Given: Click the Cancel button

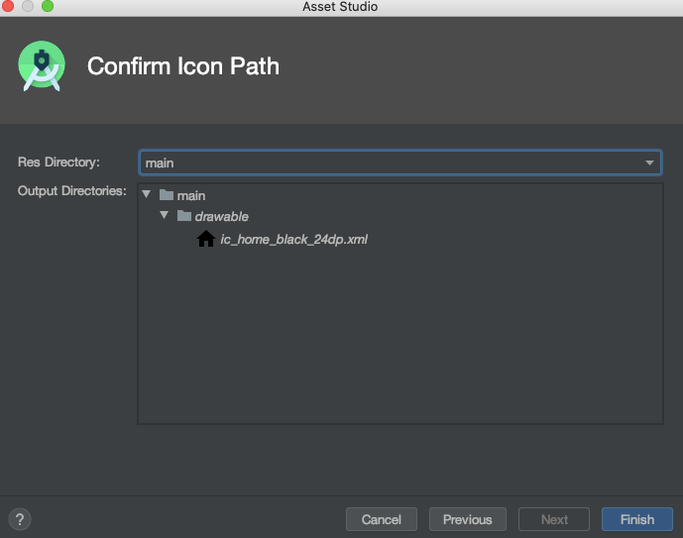Looking at the screenshot, I should [x=381, y=519].
